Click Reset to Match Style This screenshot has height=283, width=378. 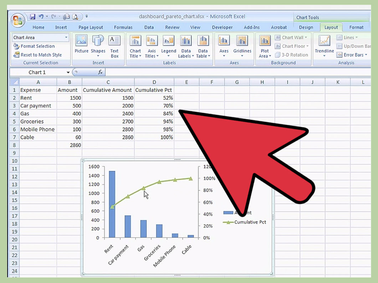click(37, 55)
